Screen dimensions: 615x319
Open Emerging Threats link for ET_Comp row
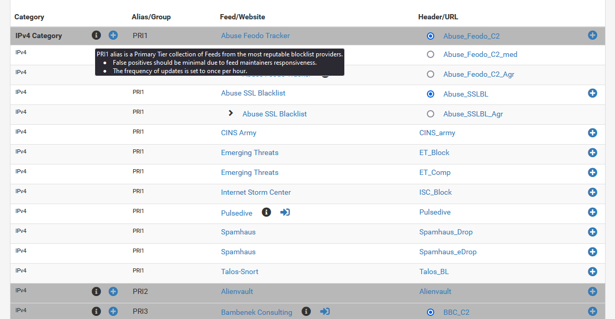point(249,172)
